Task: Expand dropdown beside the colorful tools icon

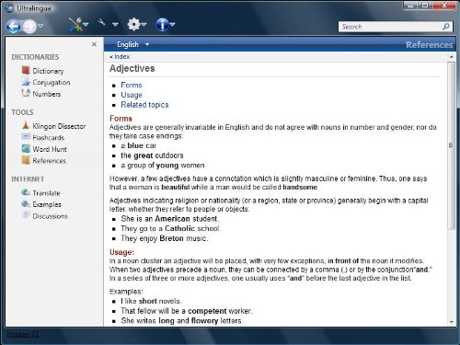Action: tap(86, 24)
